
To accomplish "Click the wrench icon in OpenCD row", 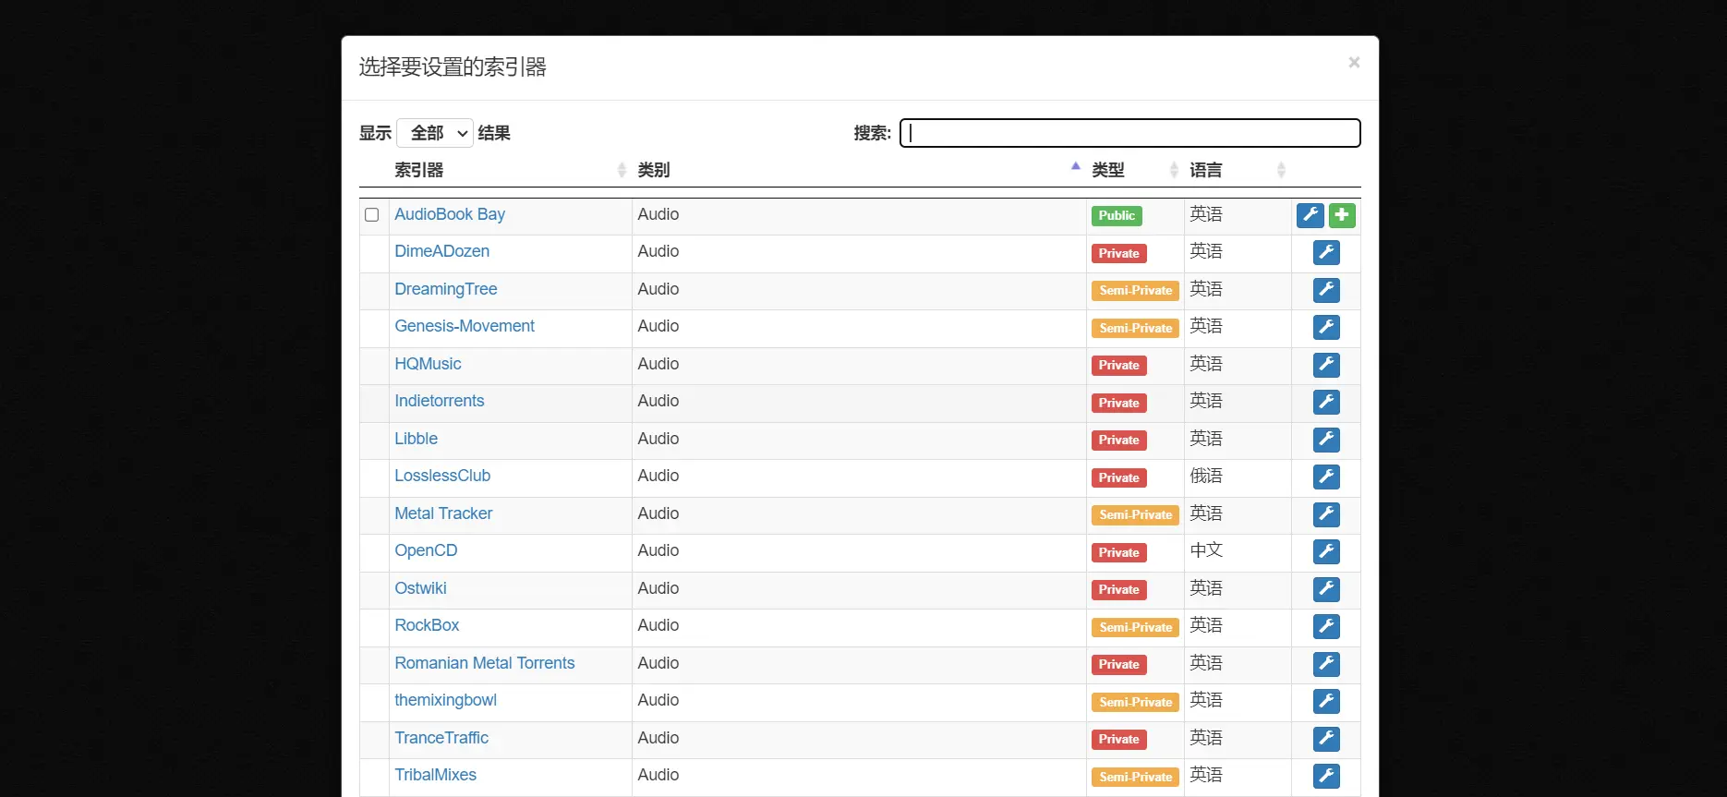I will tap(1326, 551).
